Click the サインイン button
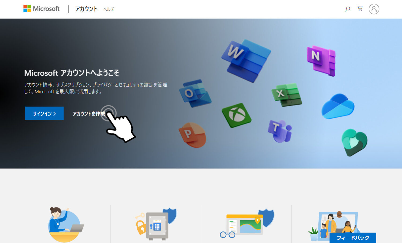 (x=44, y=113)
